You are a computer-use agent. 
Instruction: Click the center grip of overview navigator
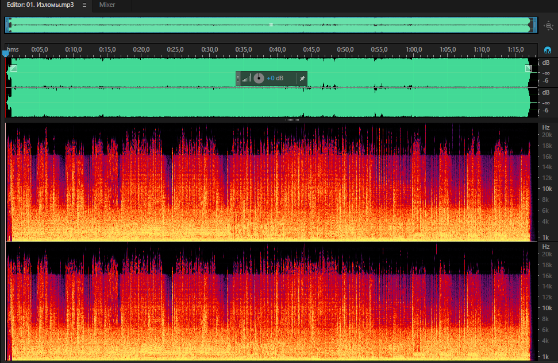[x=271, y=25]
